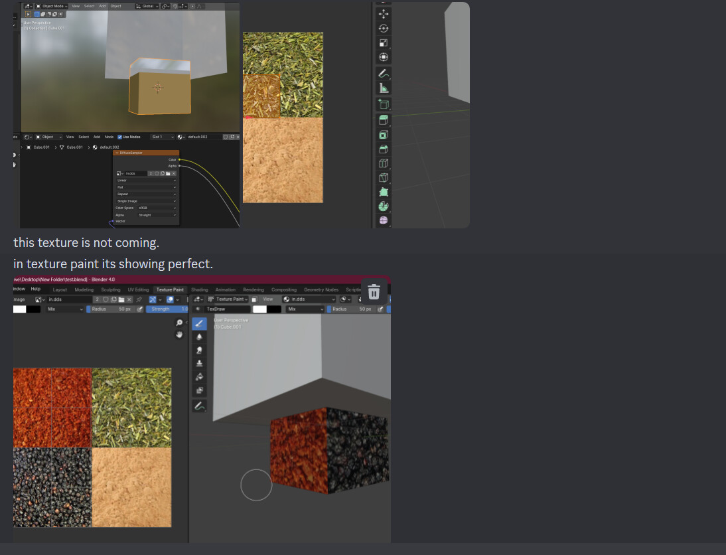Click white primary color swatch in image editor
This screenshot has width=726, height=555.
tap(19, 309)
